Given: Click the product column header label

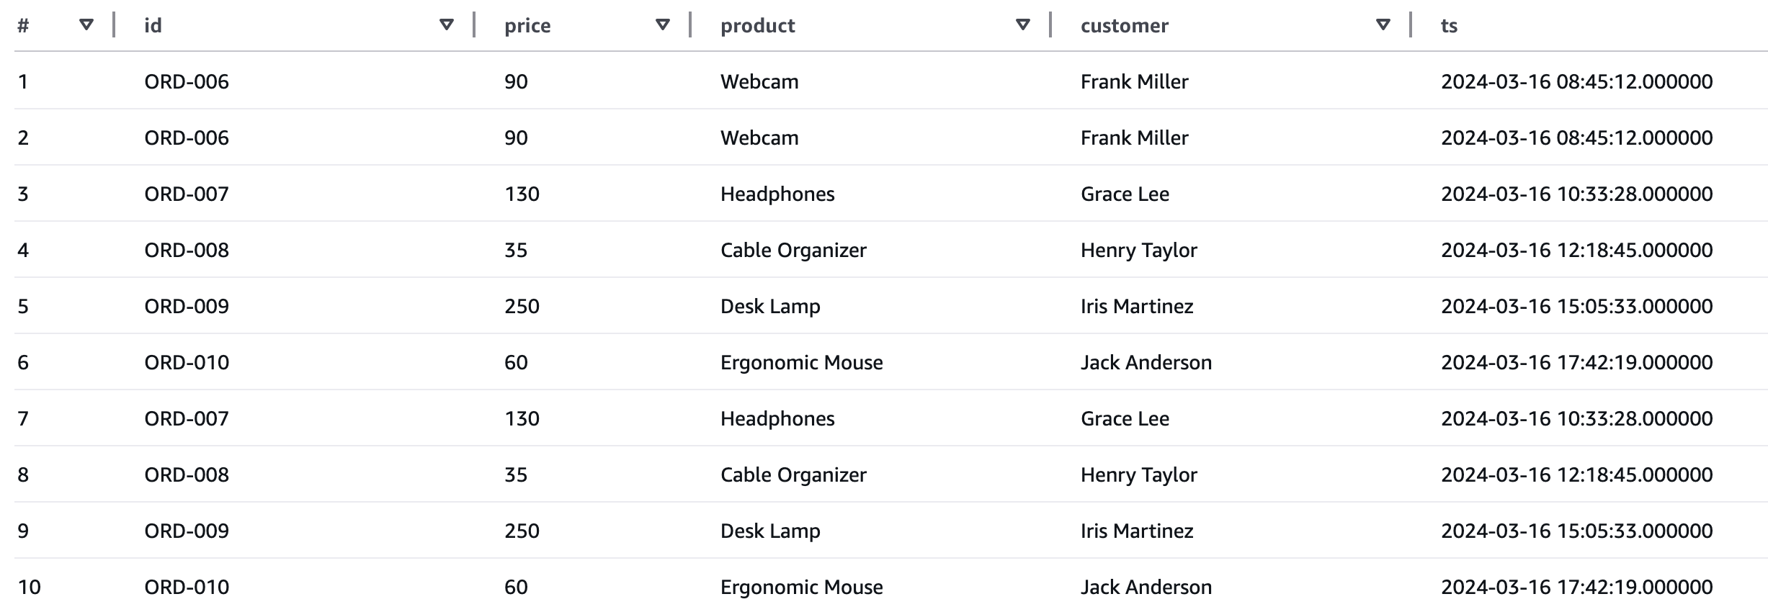Looking at the screenshot, I should pyautogui.click(x=757, y=26).
